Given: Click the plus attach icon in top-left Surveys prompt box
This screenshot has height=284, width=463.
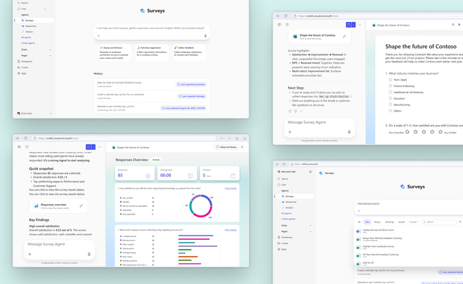Looking at the screenshot, I should point(99,36).
